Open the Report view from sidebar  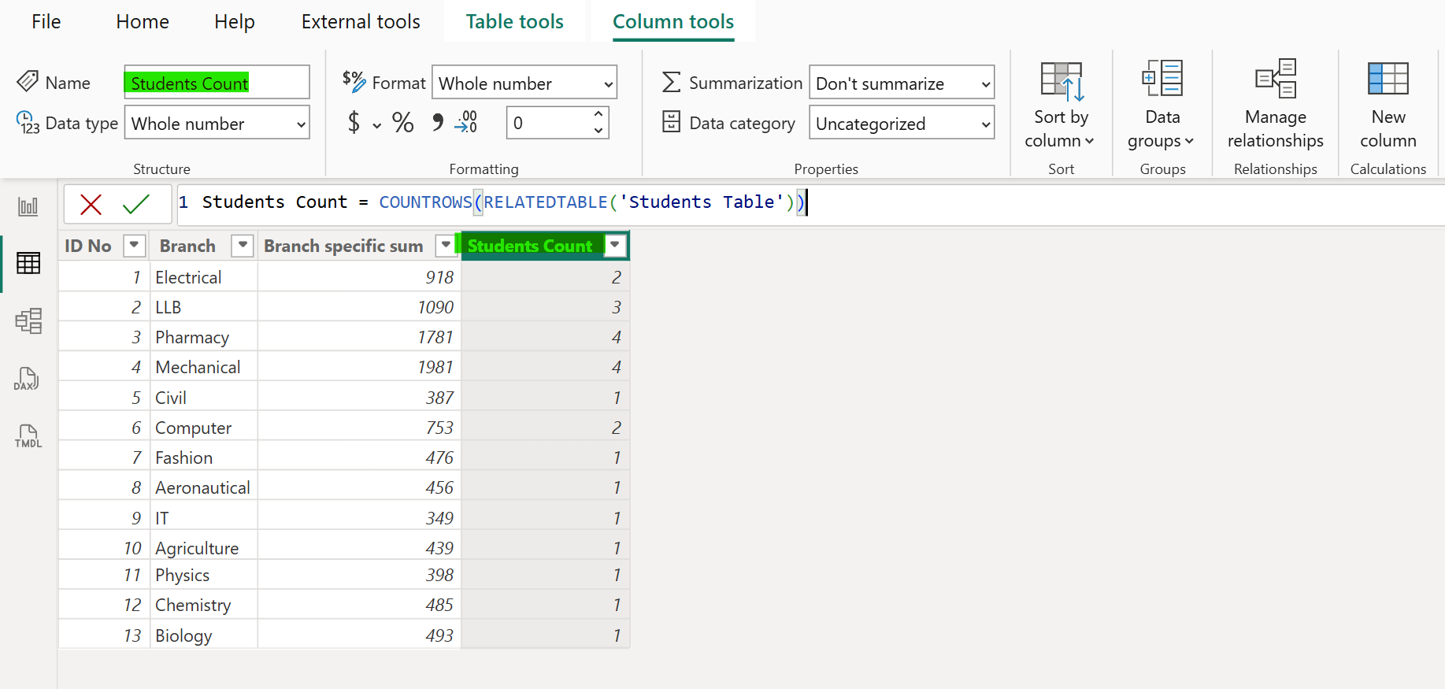(x=28, y=207)
